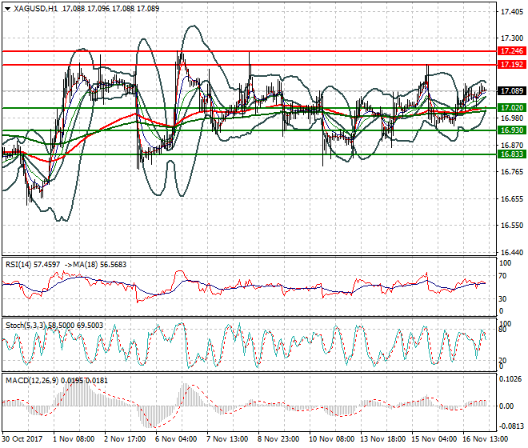
Task: Click the 10 Nov 08:00 time label
Action: [x=332, y=439]
